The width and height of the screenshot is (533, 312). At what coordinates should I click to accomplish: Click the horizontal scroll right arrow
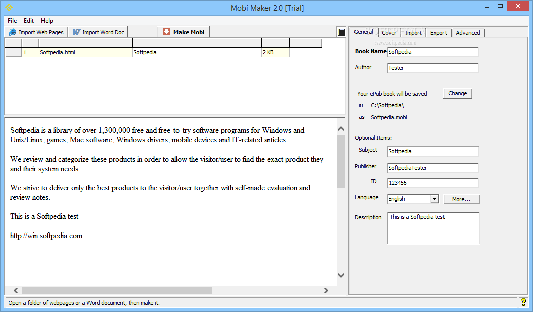pyautogui.click(x=326, y=290)
